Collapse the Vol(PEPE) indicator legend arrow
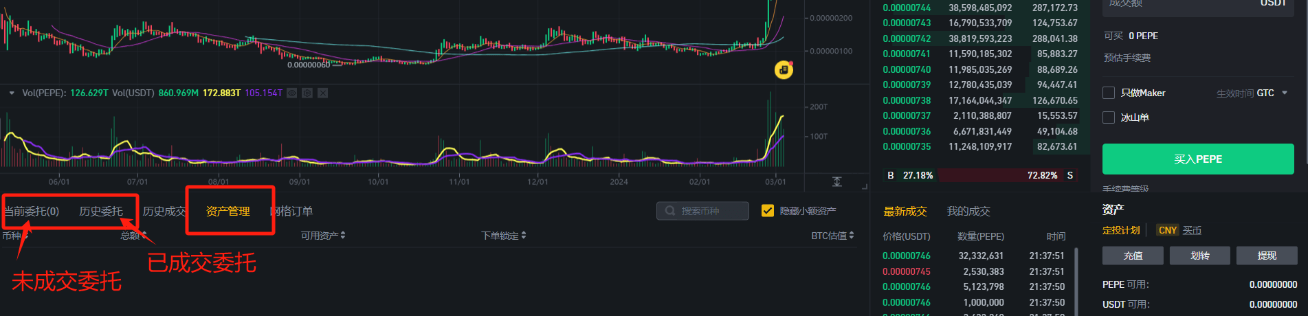Image resolution: width=1308 pixels, height=316 pixels. pyautogui.click(x=12, y=93)
